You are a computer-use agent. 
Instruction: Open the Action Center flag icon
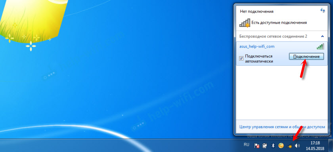[x=257, y=146]
